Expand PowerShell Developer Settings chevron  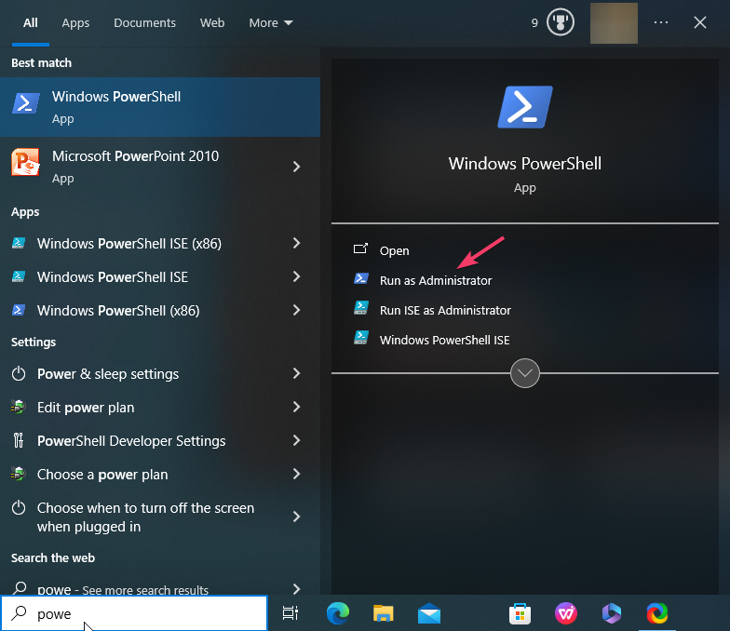coord(296,440)
